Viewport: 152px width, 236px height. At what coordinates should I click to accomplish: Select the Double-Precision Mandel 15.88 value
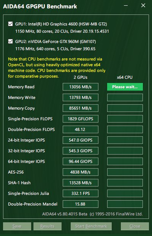(81, 204)
